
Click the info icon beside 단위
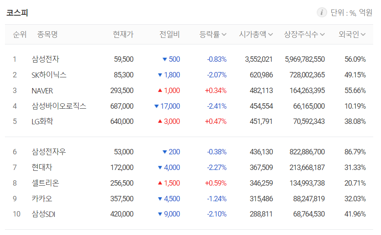322,12
